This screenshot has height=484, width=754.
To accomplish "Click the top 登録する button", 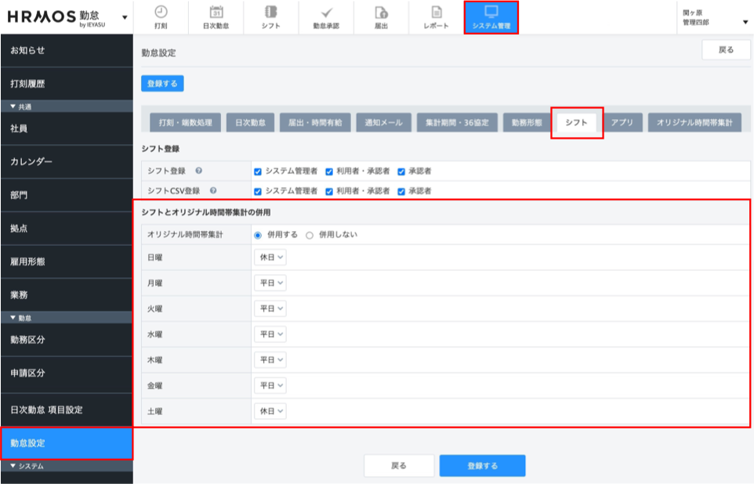I will [162, 84].
